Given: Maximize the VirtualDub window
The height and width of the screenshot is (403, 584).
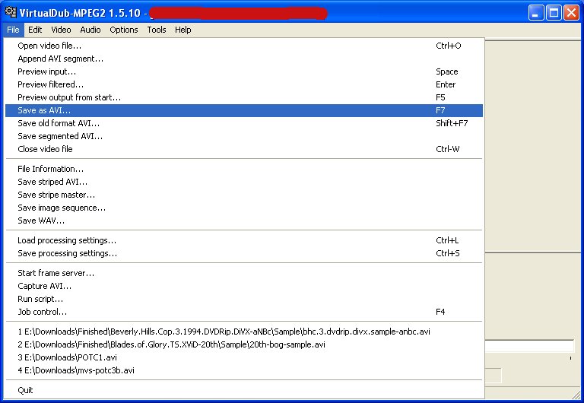Looking at the screenshot, I should [554, 13].
